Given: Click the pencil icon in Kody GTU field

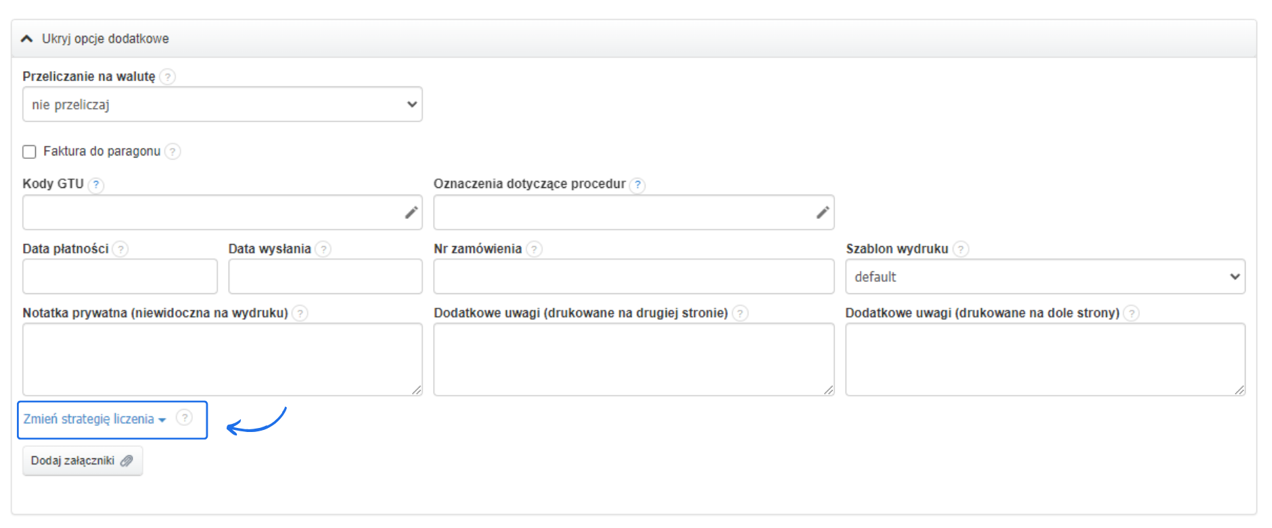Looking at the screenshot, I should 411,213.
